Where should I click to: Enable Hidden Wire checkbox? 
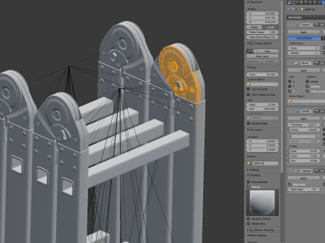click(x=248, y=223)
